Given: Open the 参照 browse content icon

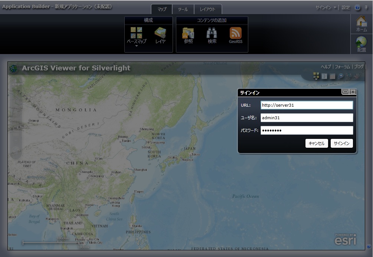Looking at the screenshot, I should click(x=188, y=35).
